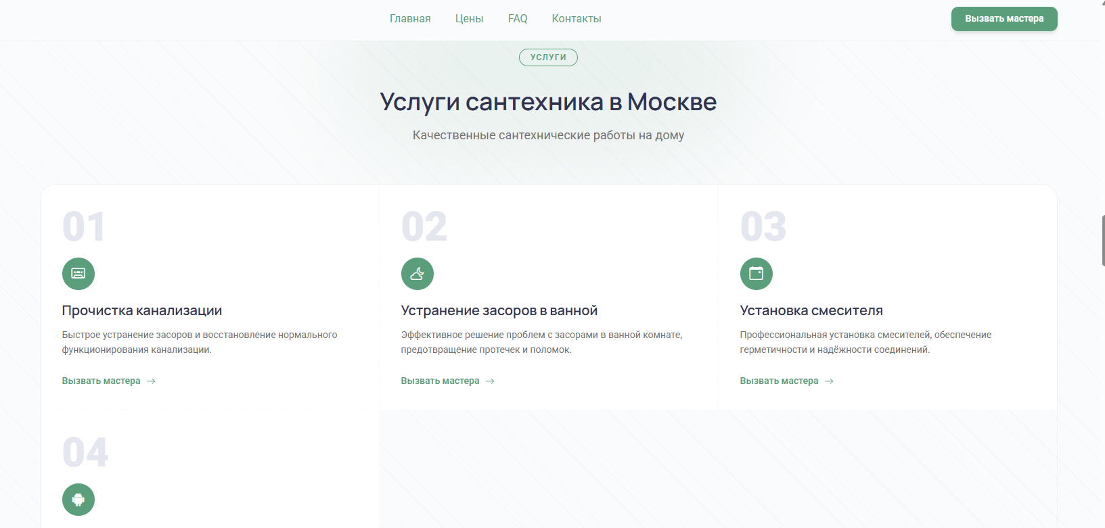This screenshot has width=1105, height=528.
Task: Click the faucet installation description text
Action: tap(865, 342)
